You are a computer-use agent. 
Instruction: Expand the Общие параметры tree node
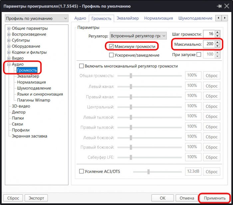tap(9, 28)
